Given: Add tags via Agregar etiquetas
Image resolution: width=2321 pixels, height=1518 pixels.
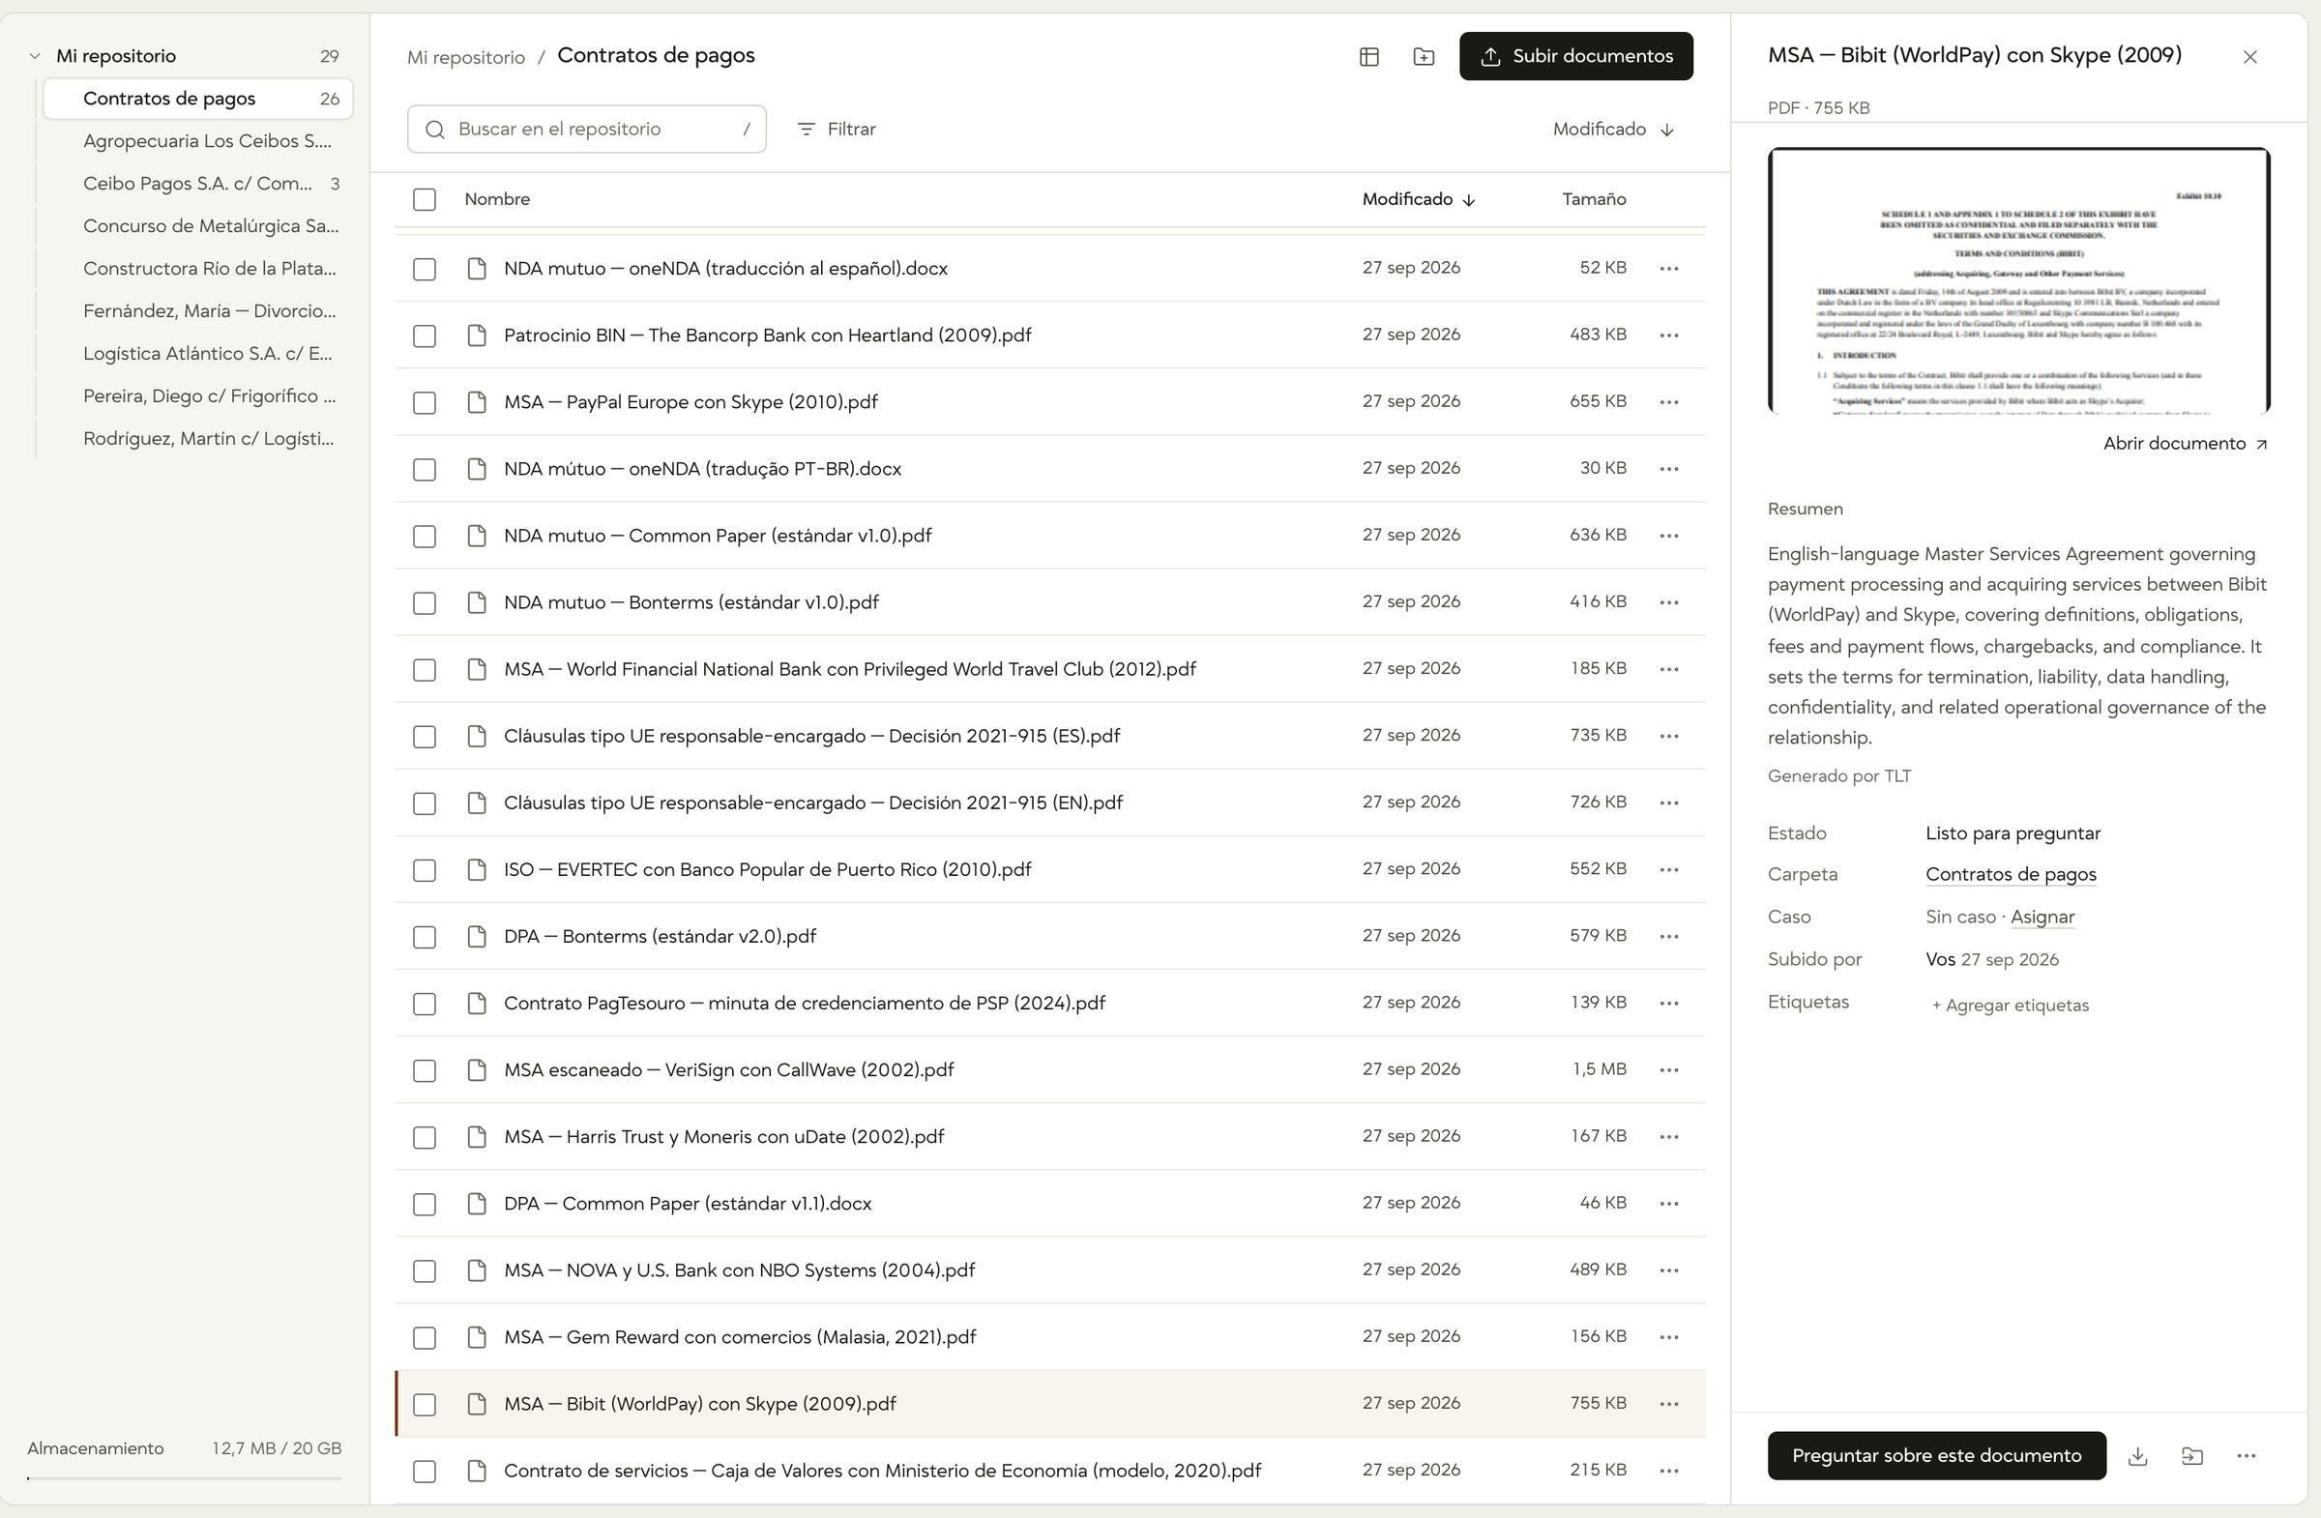Looking at the screenshot, I should (x=2010, y=1006).
